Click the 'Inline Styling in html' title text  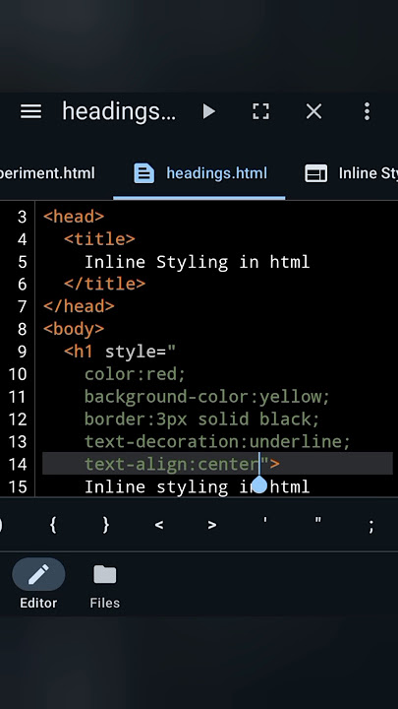(x=198, y=262)
